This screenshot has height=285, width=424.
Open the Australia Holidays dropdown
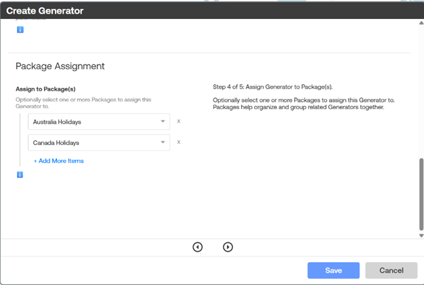tap(99, 122)
